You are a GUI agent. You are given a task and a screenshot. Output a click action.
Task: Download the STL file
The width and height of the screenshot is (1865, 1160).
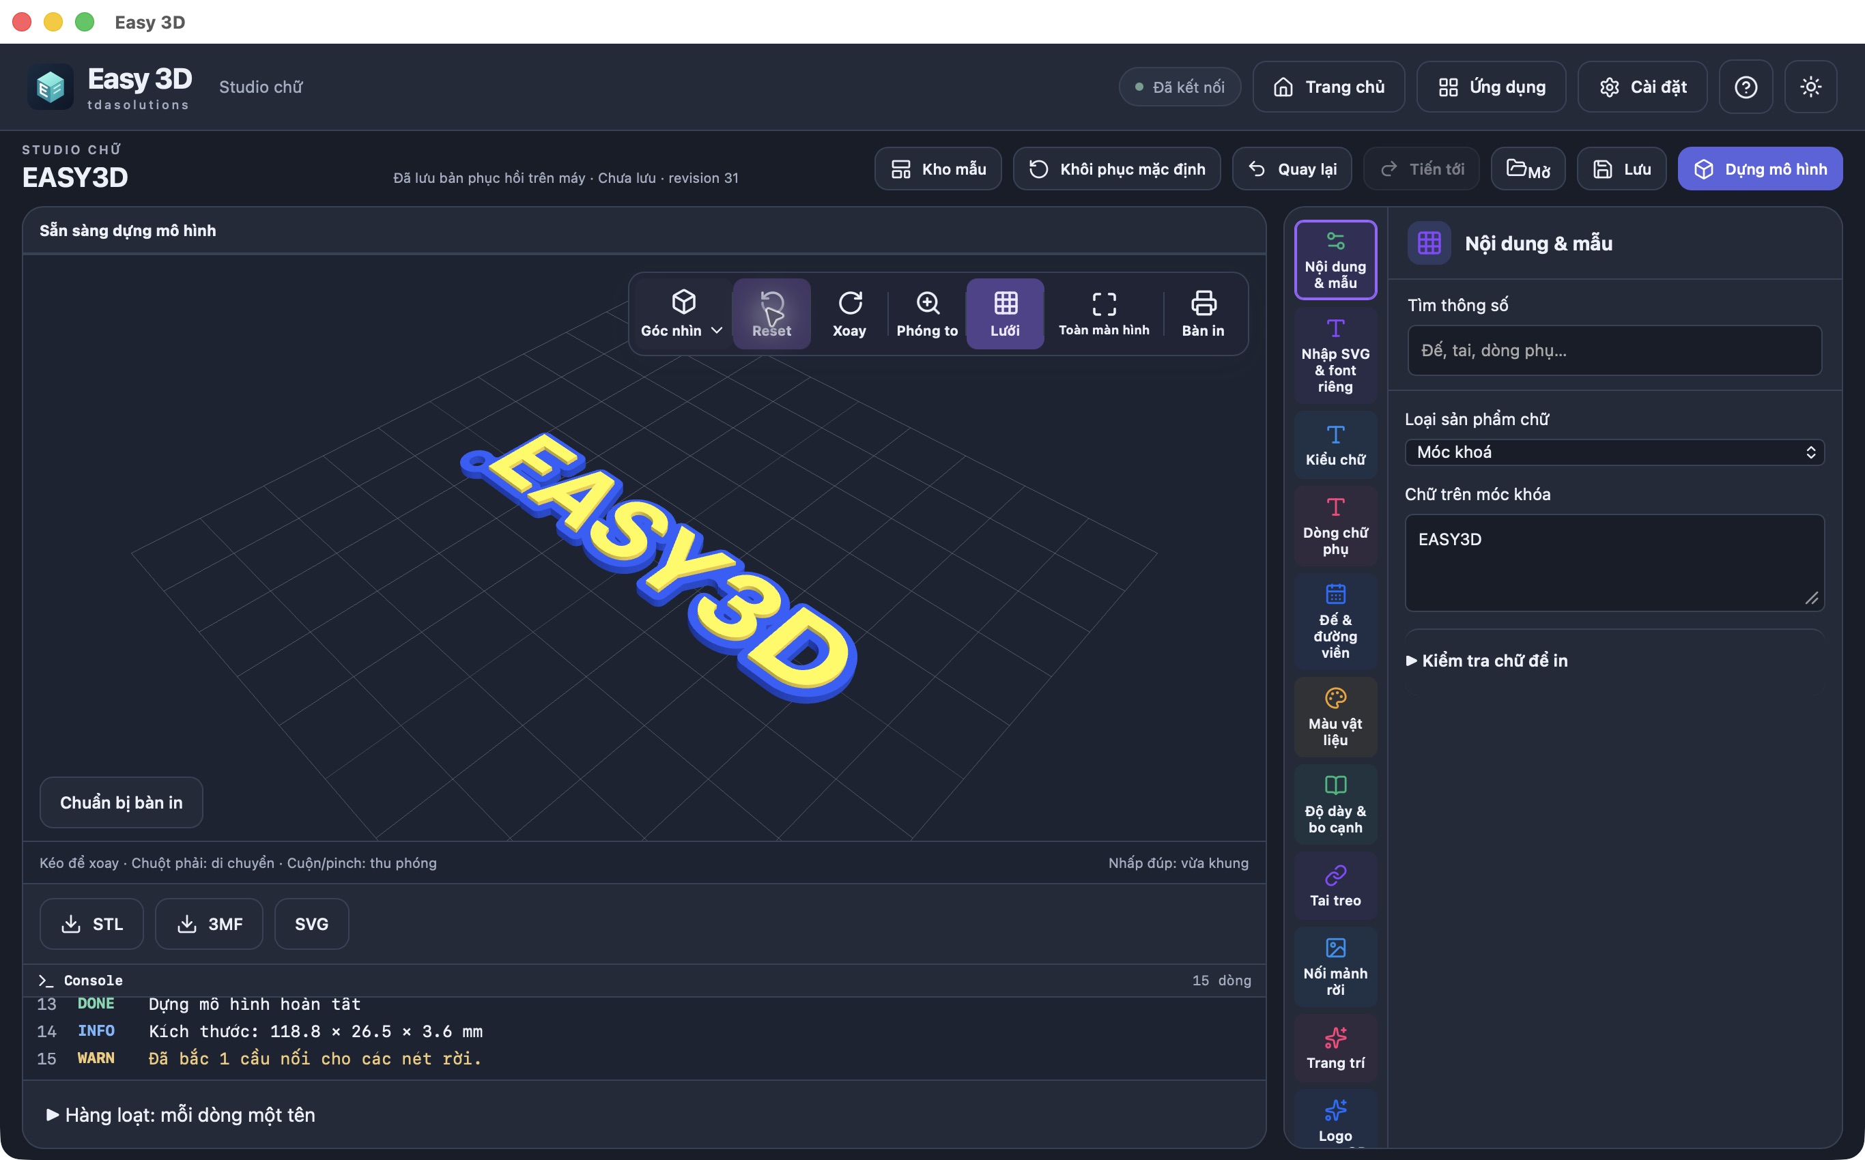pos(91,924)
